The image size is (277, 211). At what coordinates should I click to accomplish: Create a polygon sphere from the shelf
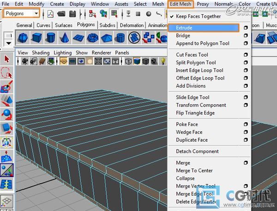tap(23, 38)
